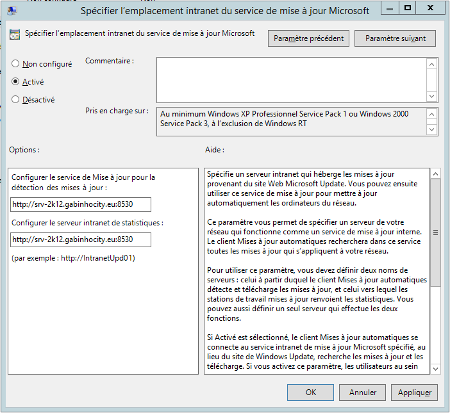Click the dialog system icon in title bar
The width and height of the screenshot is (450, 413).
tap(12, 11)
